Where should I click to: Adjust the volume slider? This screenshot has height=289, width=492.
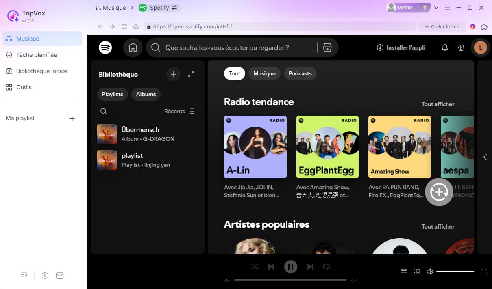click(455, 272)
